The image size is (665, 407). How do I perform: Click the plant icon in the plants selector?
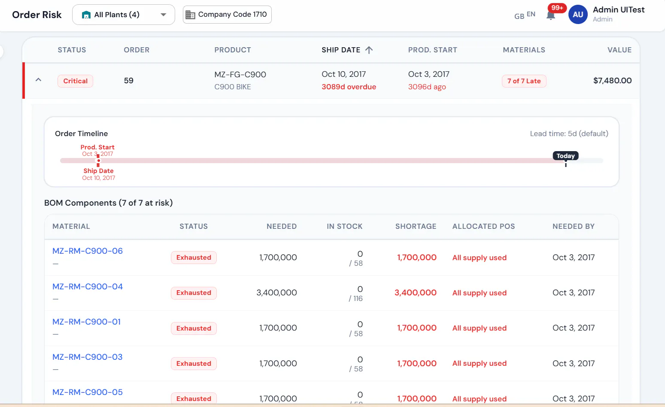tap(86, 15)
